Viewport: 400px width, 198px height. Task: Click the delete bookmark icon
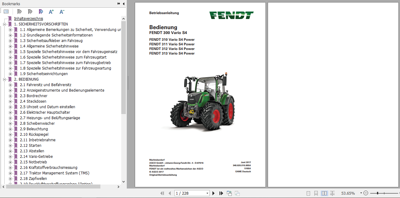tap(19, 12)
